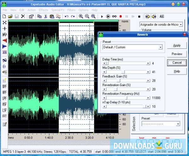Open the Options menu
The image size is (189, 156).
(83, 10)
